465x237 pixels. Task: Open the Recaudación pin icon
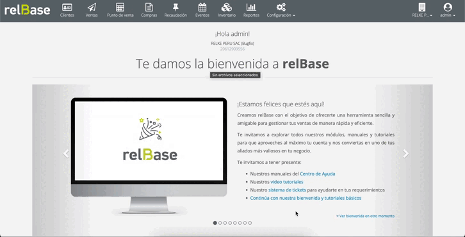tap(175, 7)
